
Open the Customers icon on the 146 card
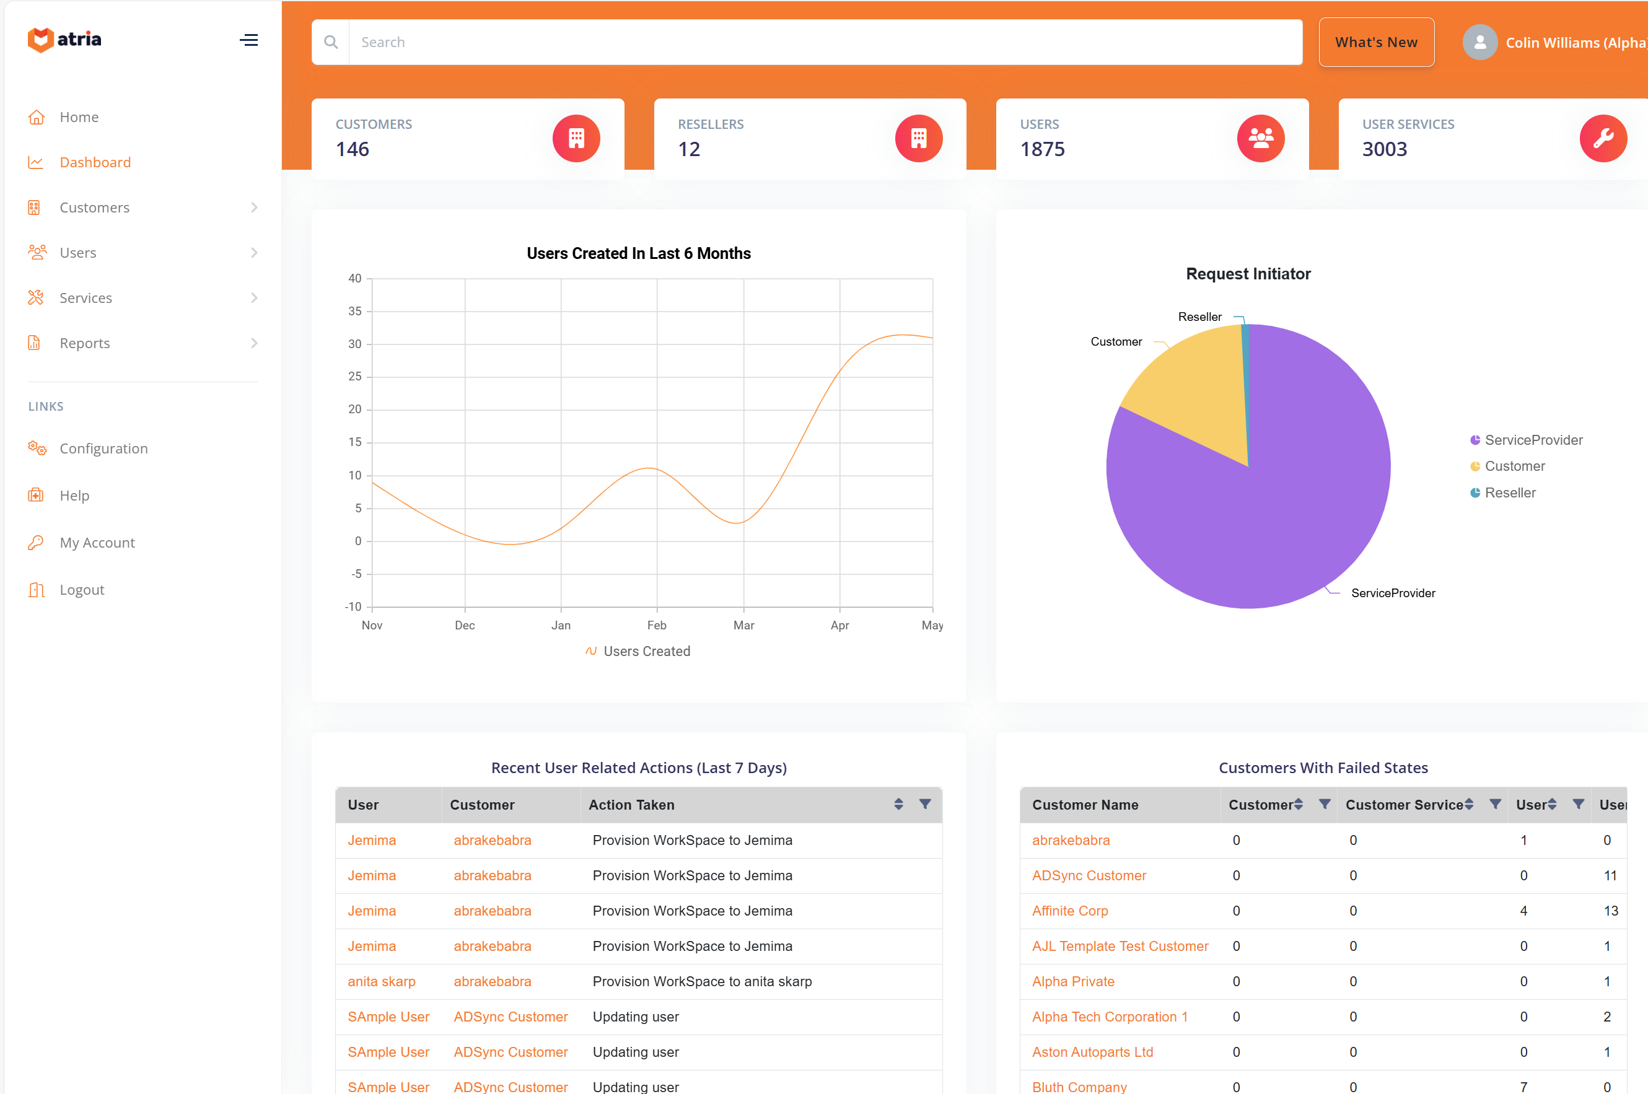pyautogui.click(x=575, y=138)
